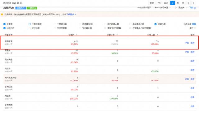Click the 统计时间 2020-10-01 date text

[13, 3]
